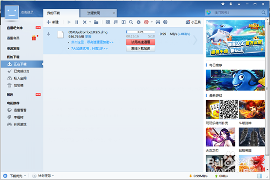
Task: Expand the delete options dropdown arrow
Action: [x=90, y=22]
